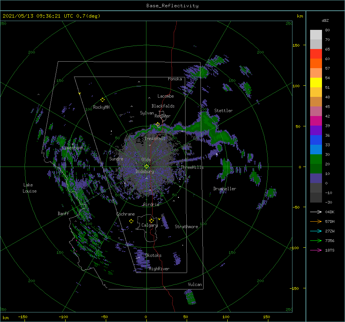Click the -30 value in dBZ legend
This screenshot has width=345, height=322.
coord(329,203)
